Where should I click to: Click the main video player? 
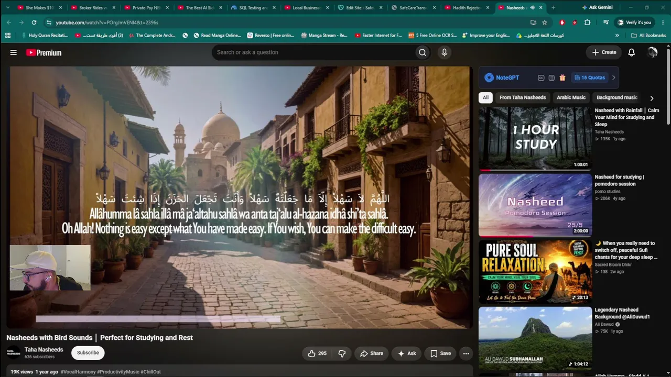click(x=241, y=197)
